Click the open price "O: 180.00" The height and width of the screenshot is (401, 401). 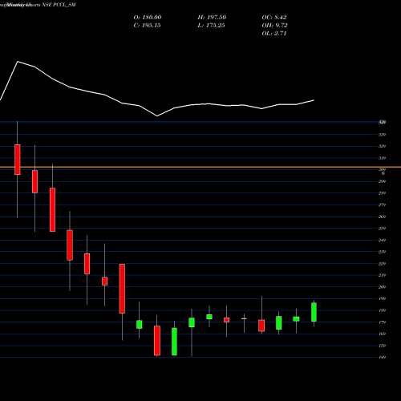click(x=148, y=18)
